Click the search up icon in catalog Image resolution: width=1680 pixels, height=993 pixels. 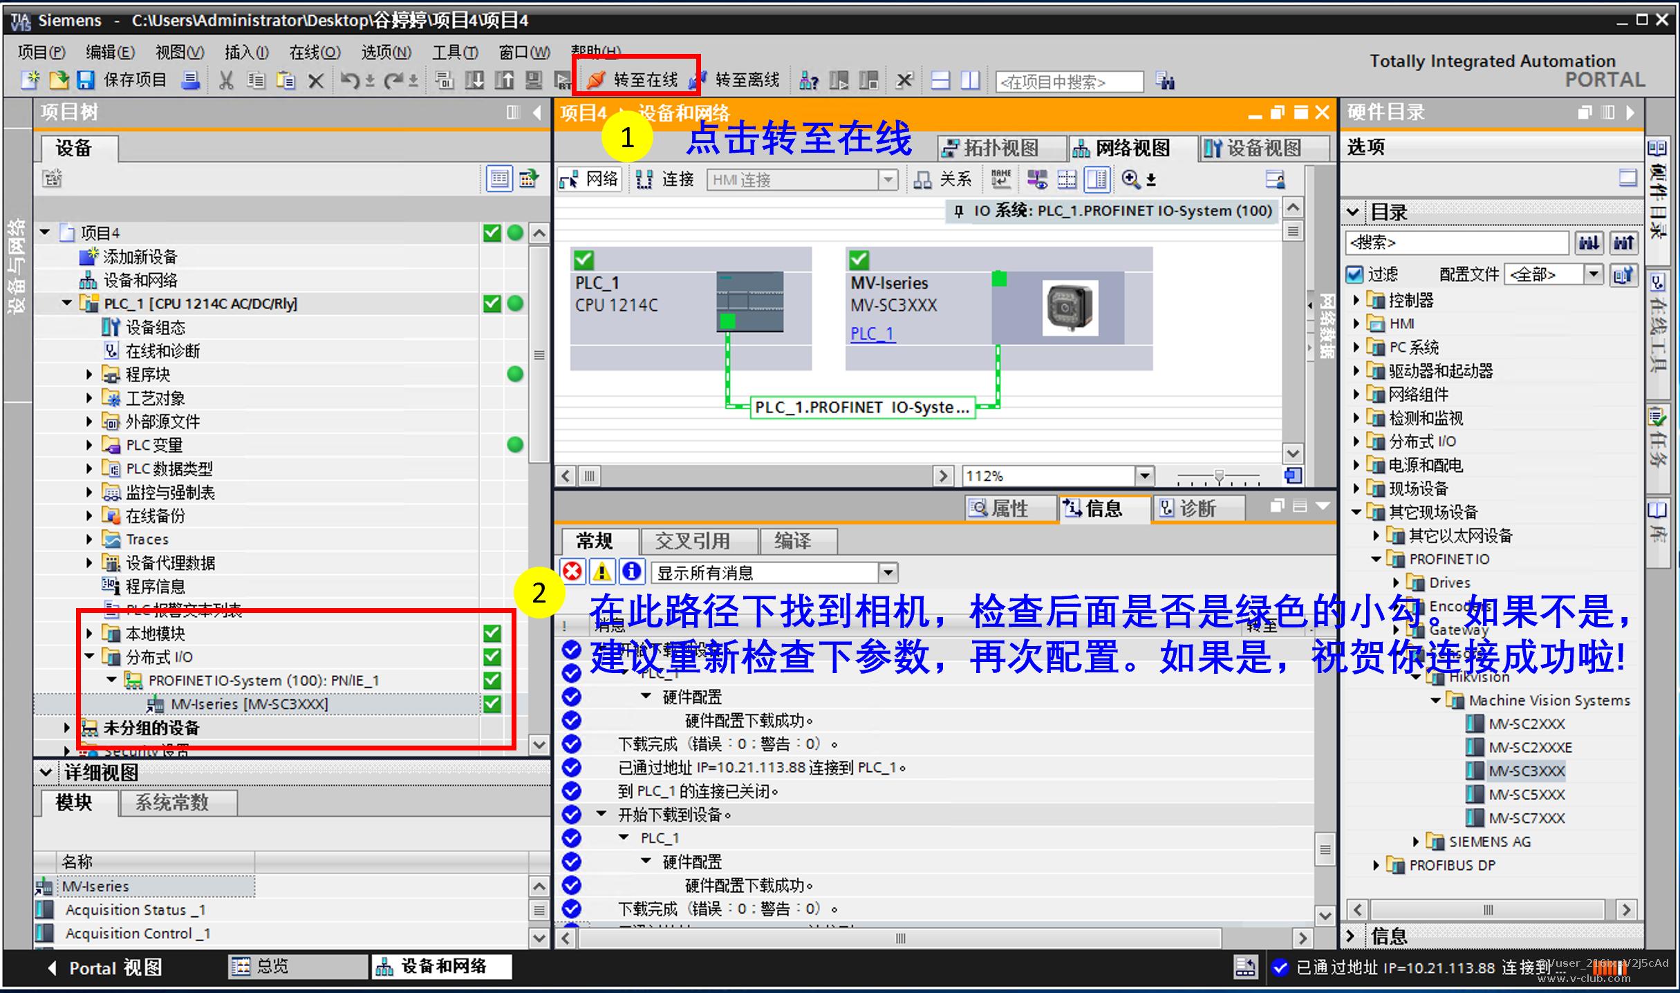coord(1623,243)
